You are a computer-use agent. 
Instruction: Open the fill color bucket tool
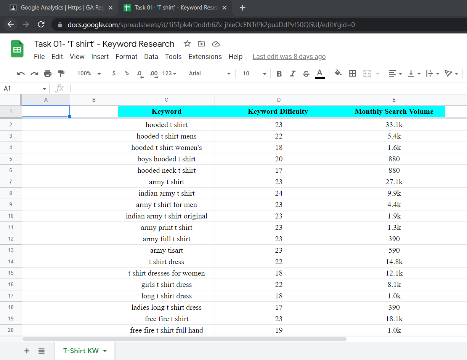[338, 73]
